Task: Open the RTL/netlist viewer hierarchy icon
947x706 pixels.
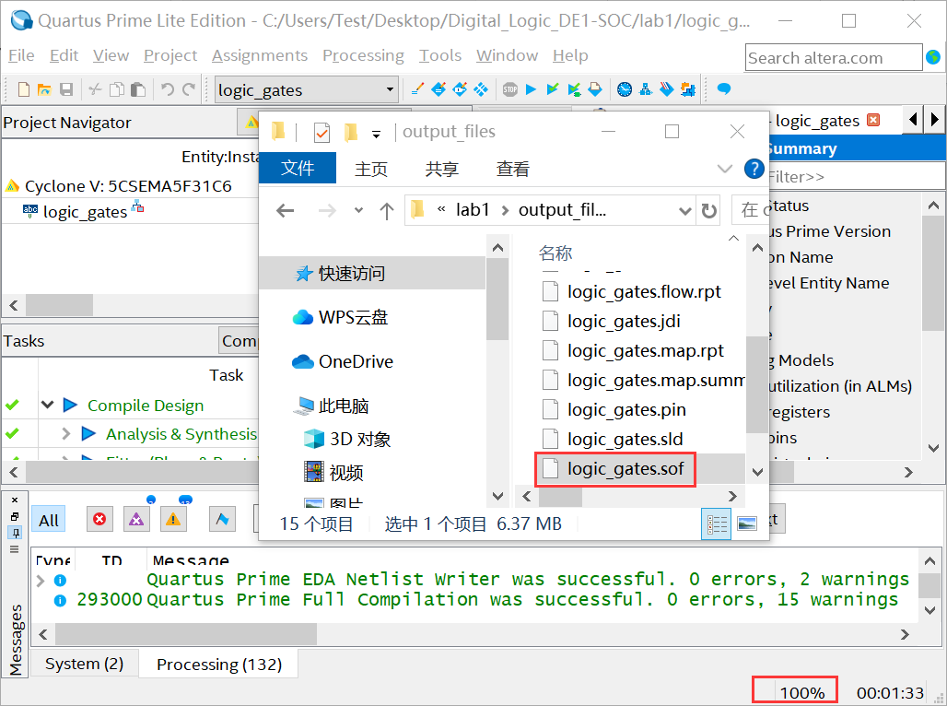Action: [x=646, y=89]
